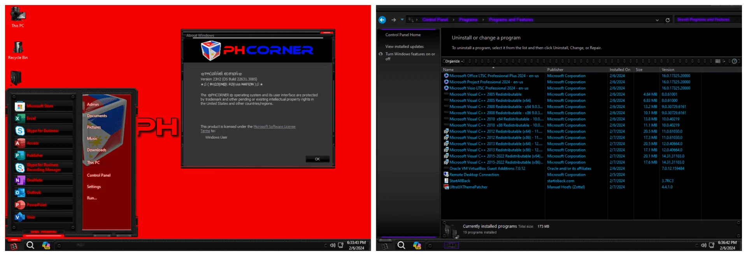
Task: Go to Control Panel Home
Action: click(x=403, y=35)
